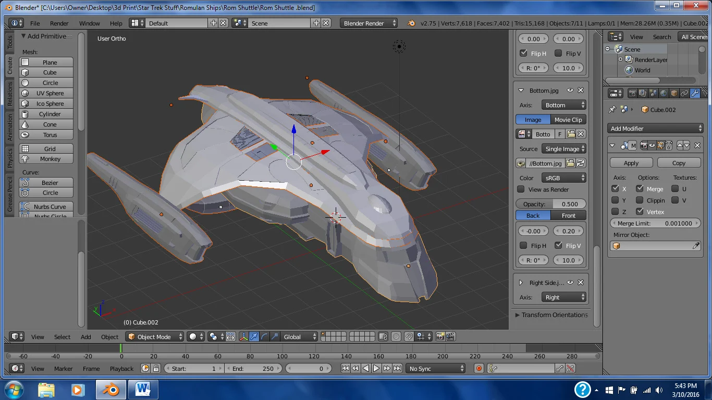Image resolution: width=712 pixels, height=400 pixels.
Task: Open the Bottom axis dropdown
Action: pos(564,105)
